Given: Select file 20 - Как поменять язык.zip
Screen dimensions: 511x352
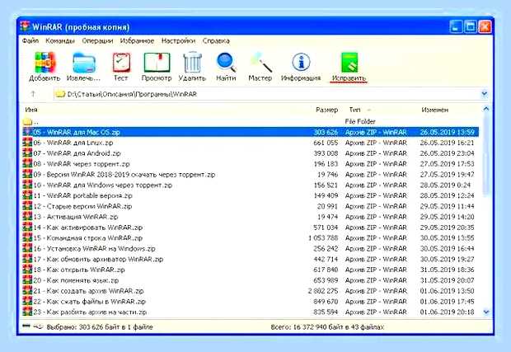Looking at the screenshot, I should 76,280.
